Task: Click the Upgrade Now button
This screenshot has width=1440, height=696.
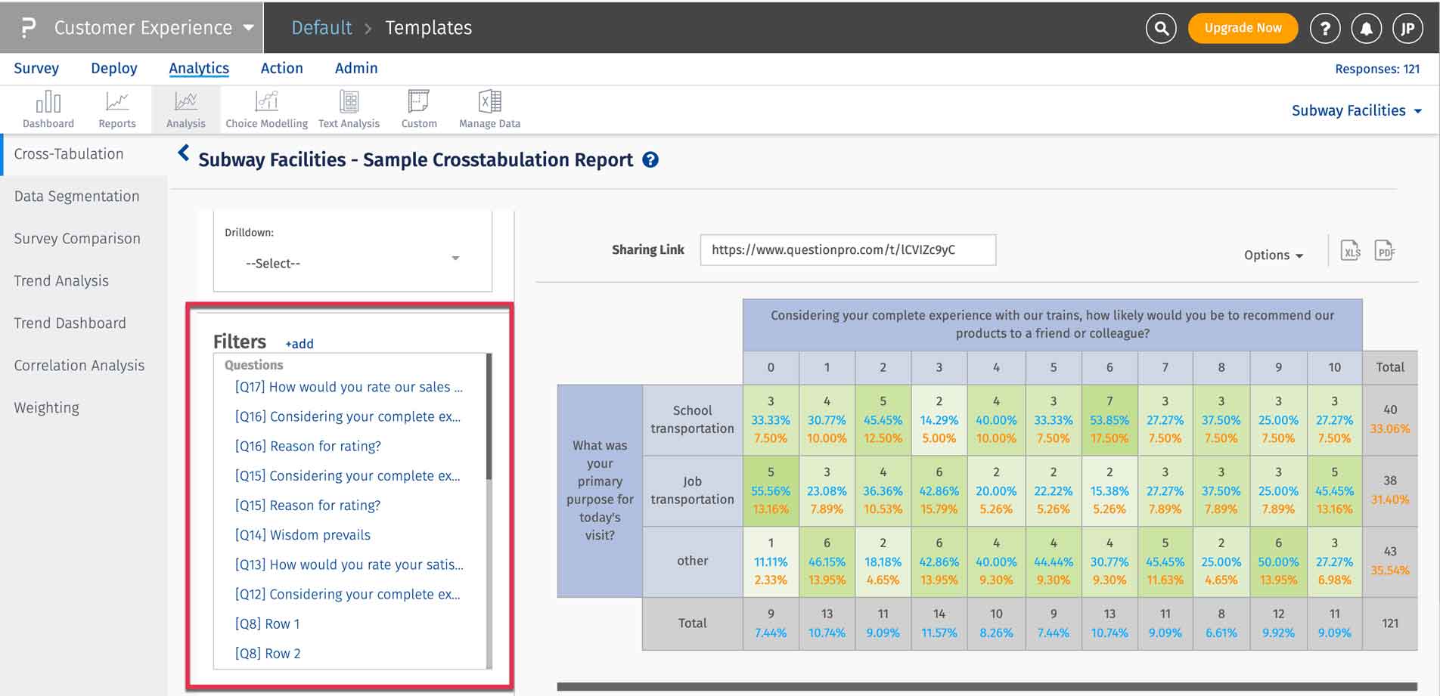Action: click(x=1243, y=28)
